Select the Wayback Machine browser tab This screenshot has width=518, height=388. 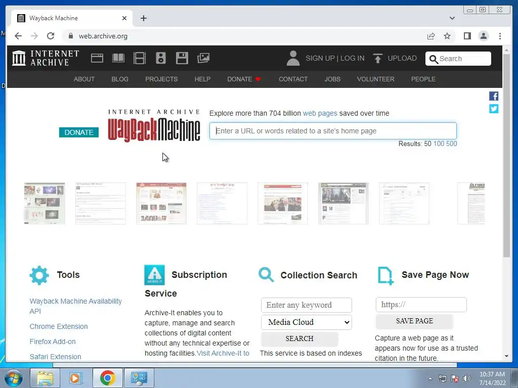(72, 18)
